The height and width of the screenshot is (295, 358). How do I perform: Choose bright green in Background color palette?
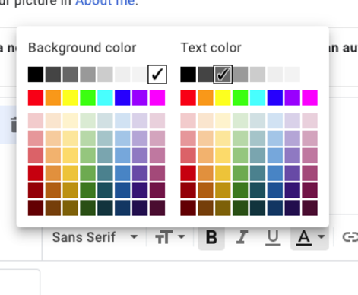pyautogui.click(x=87, y=97)
